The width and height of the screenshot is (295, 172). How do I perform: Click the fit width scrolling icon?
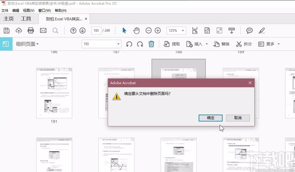pos(195,31)
